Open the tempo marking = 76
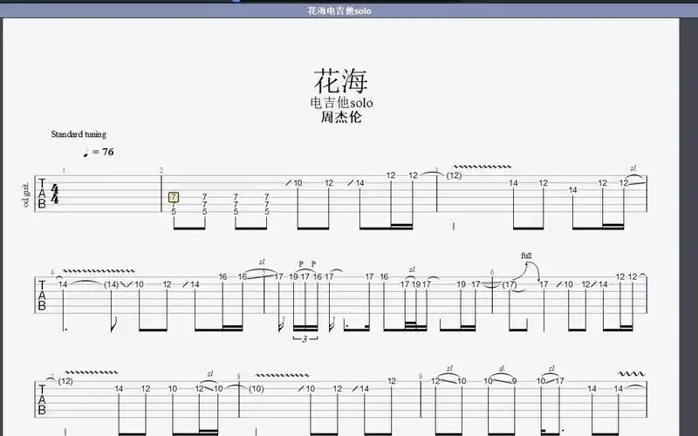The image size is (698, 436). point(99,152)
